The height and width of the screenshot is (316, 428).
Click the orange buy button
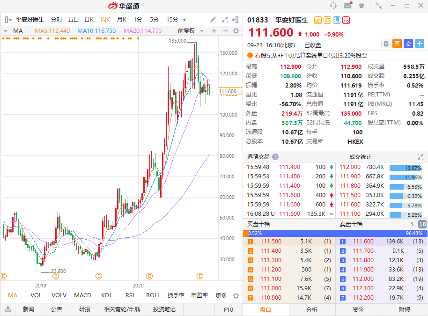pyautogui.click(x=397, y=44)
